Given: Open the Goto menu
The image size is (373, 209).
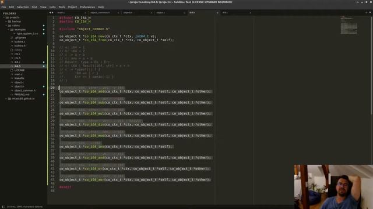Looking at the screenshot, I should point(52,7).
